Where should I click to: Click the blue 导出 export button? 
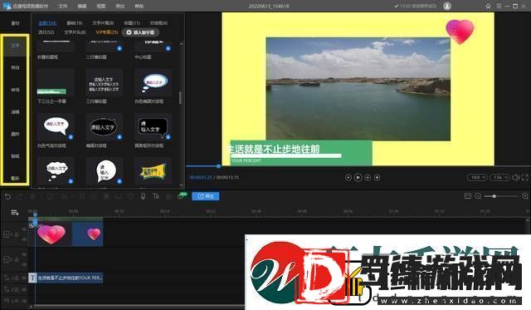[206, 196]
